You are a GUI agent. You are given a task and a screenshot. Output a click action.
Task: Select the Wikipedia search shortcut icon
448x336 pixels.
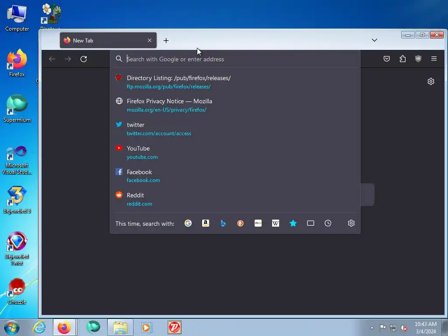coord(276,223)
